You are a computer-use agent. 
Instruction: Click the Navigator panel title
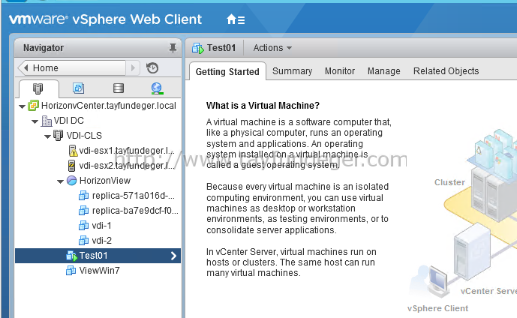coord(44,48)
